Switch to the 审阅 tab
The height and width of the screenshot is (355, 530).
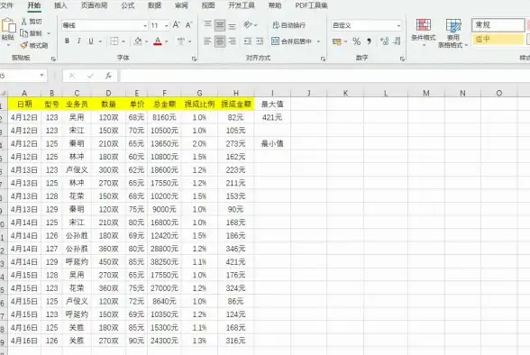181,5
